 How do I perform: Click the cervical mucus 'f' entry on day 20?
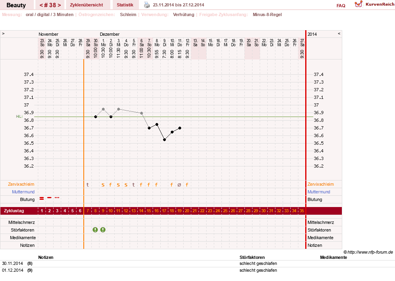coord(187,185)
